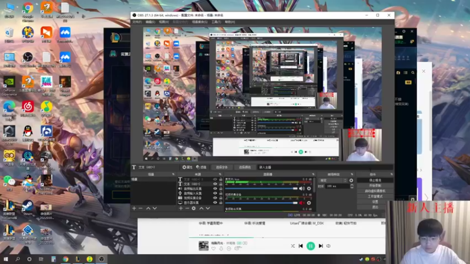Pop out the Sources dock panel
The image size is (470, 264).
(x=220, y=174)
